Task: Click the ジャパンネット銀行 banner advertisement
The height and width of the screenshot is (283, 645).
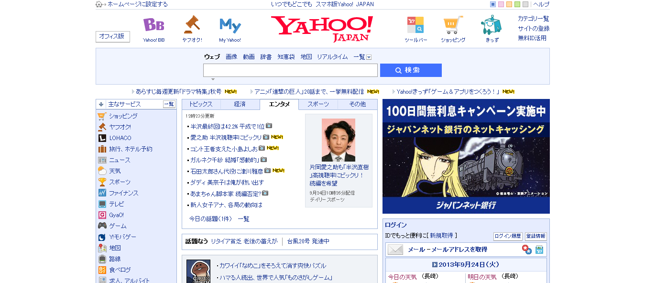Action: click(x=466, y=156)
